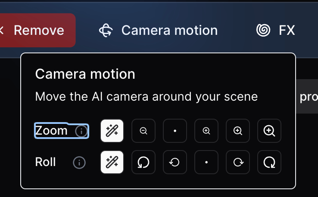
Task: Enable auto magic wand for Roll
Action: click(x=112, y=163)
